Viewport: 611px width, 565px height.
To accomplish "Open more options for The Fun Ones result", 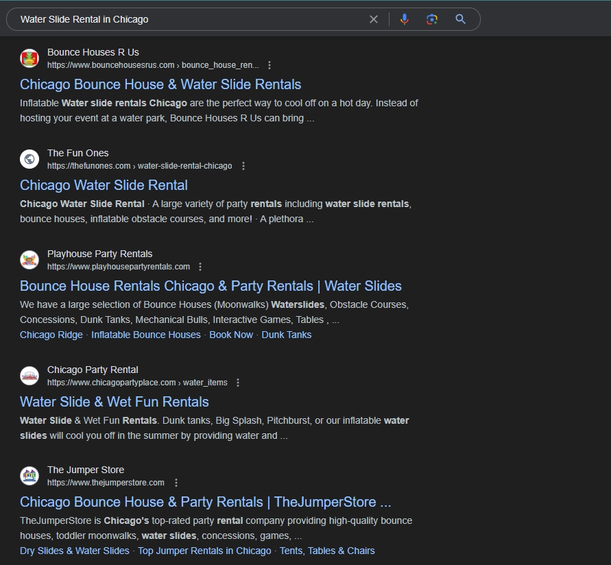I will pyautogui.click(x=243, y=166).
